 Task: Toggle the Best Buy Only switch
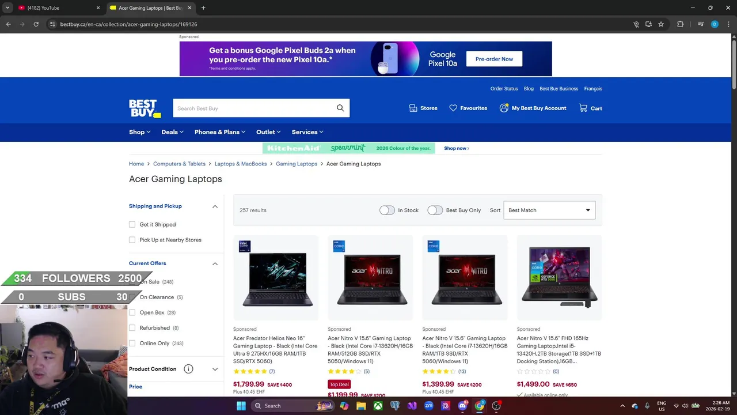(435, 210)
